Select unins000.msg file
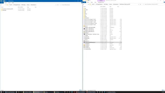Viewport: 165px width, 93px height. (x=87, y=48)
